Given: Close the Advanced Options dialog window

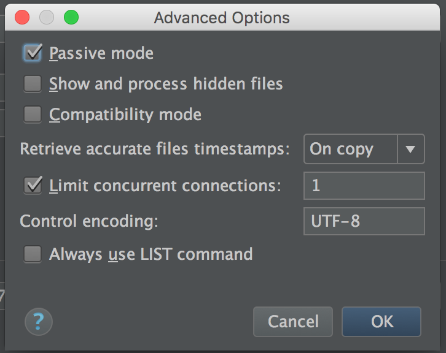Looking at the screenshot, I should point(22,17).
